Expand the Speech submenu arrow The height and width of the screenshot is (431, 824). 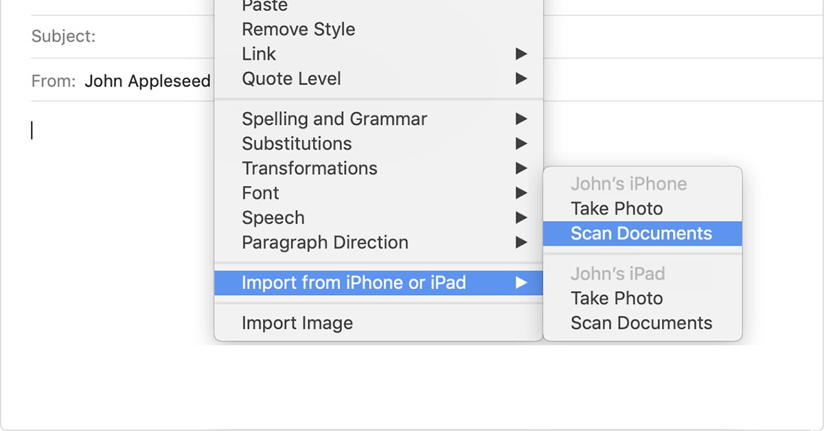click(521, 218)
